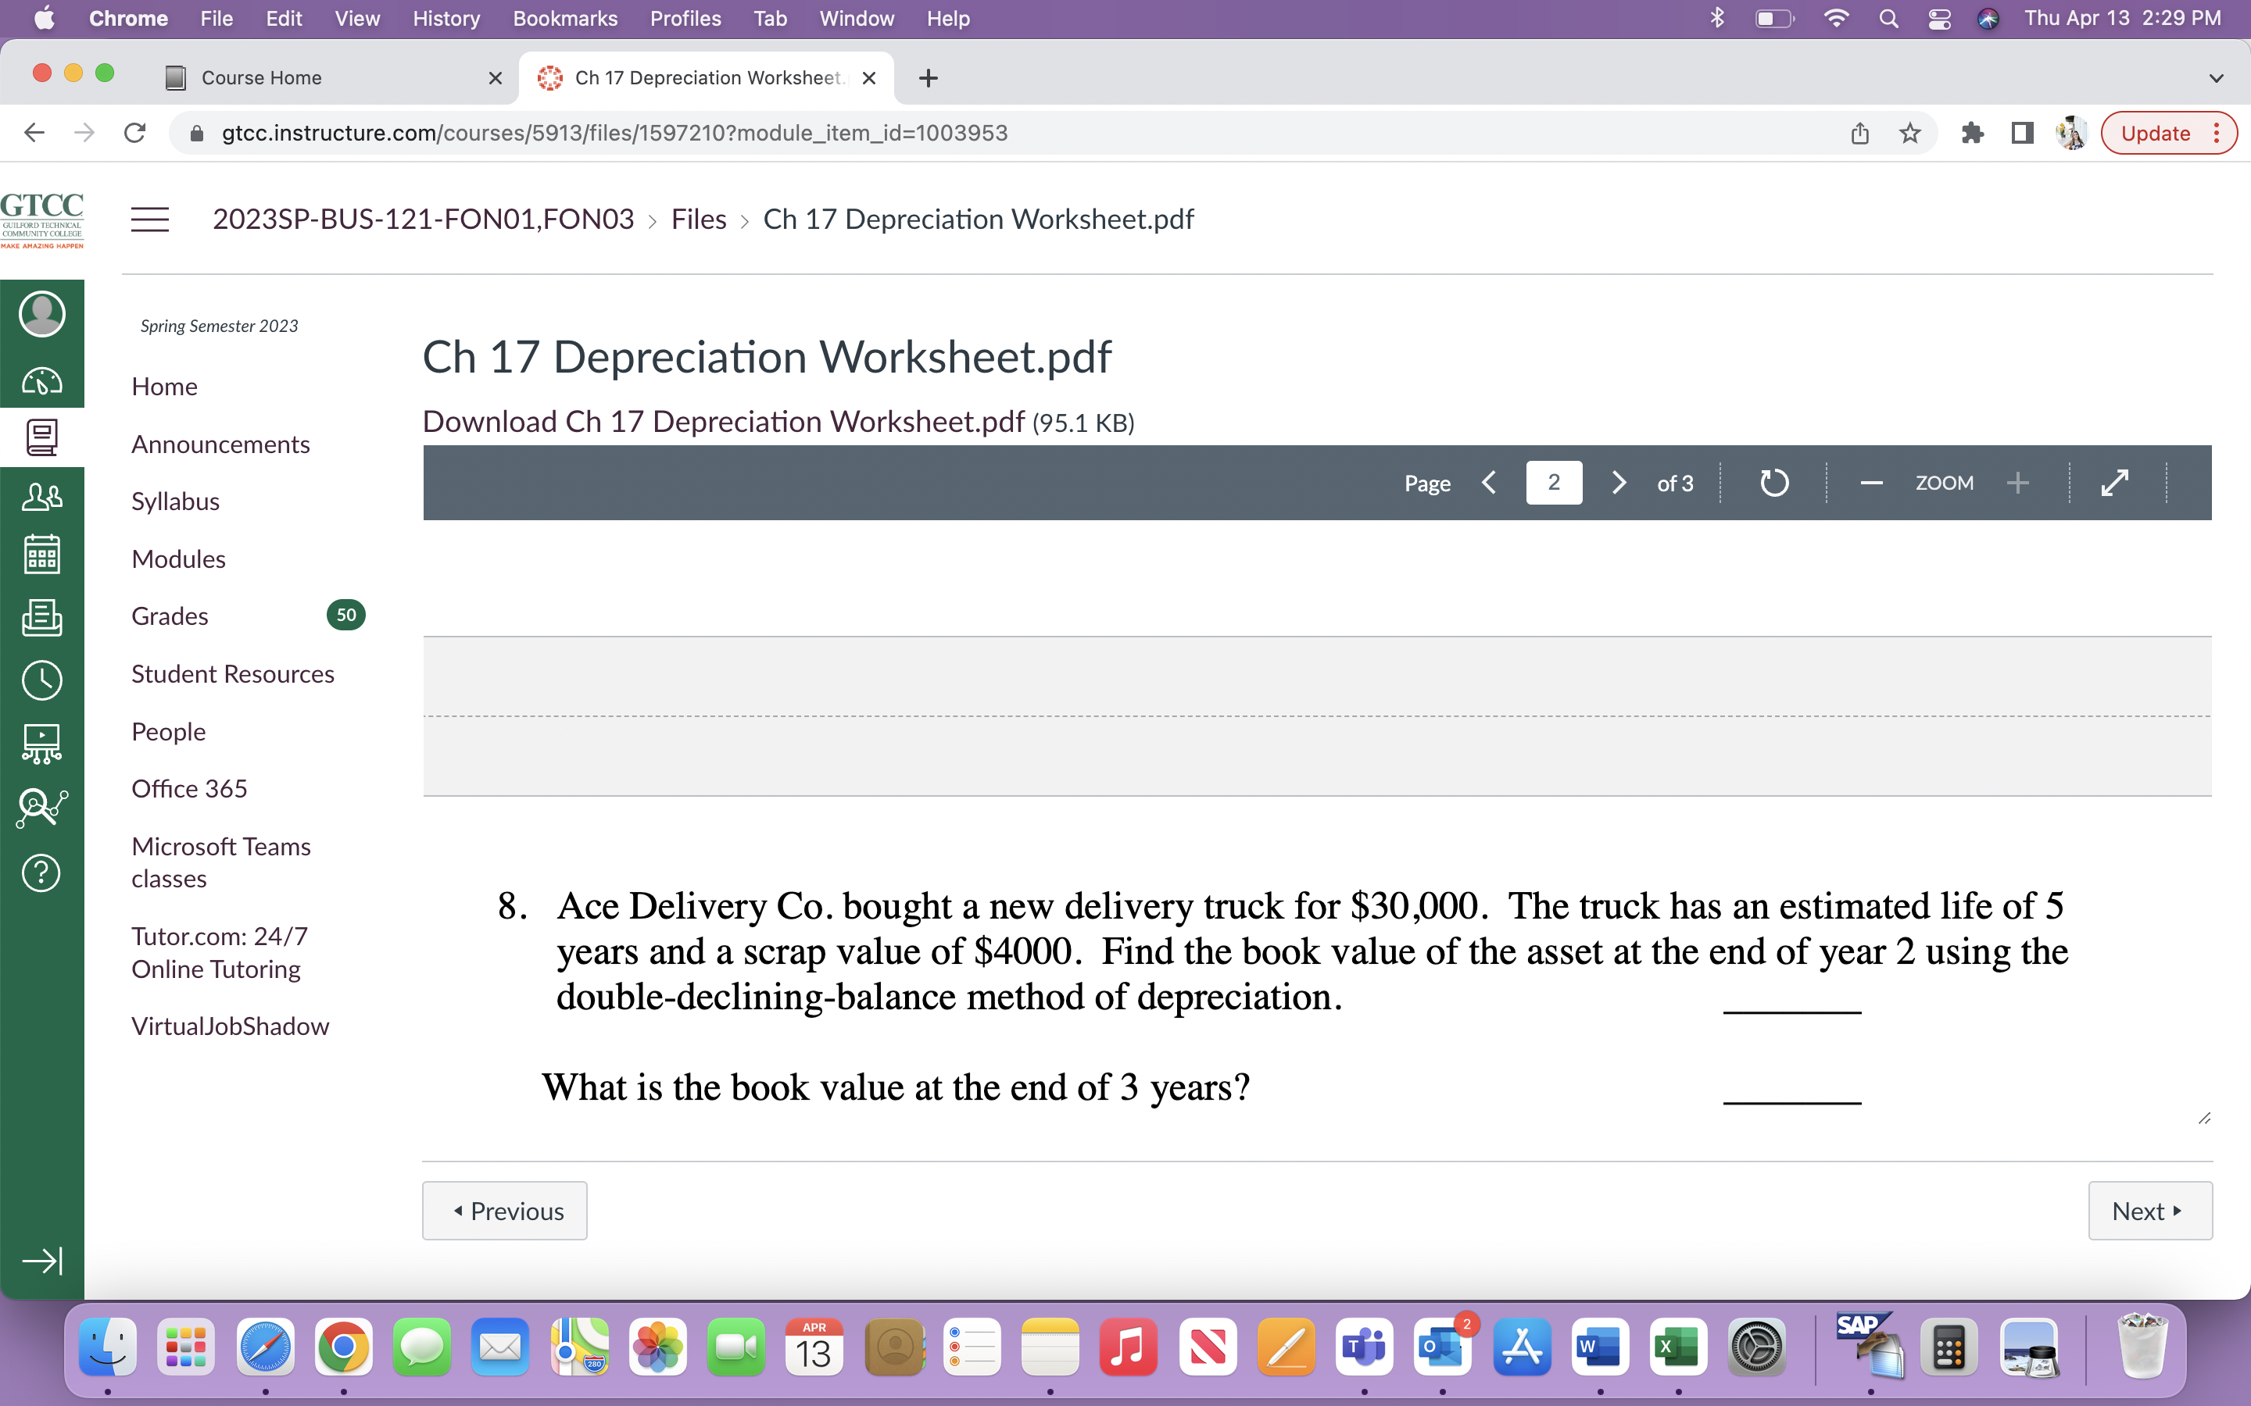
Task: Expand the course navigation hamburger menu
Action: 150,219
